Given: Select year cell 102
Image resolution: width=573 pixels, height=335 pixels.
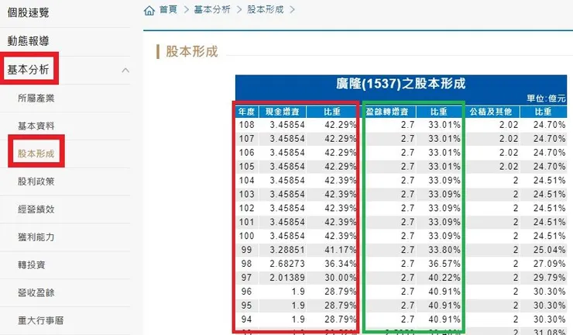Looking at the screenshot, I should click(247, 209).
